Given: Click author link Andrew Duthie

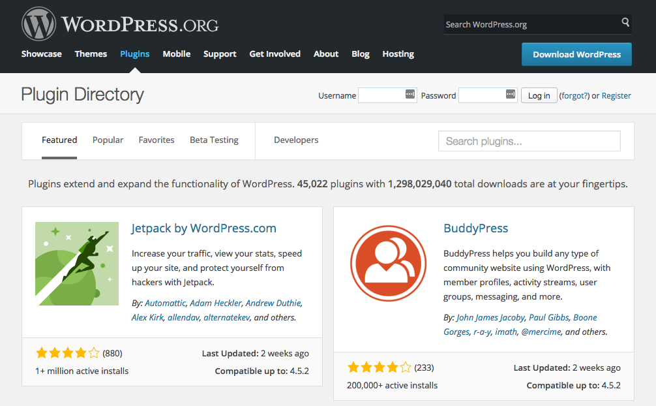Looking at the screenshot, I should point(273,303).
